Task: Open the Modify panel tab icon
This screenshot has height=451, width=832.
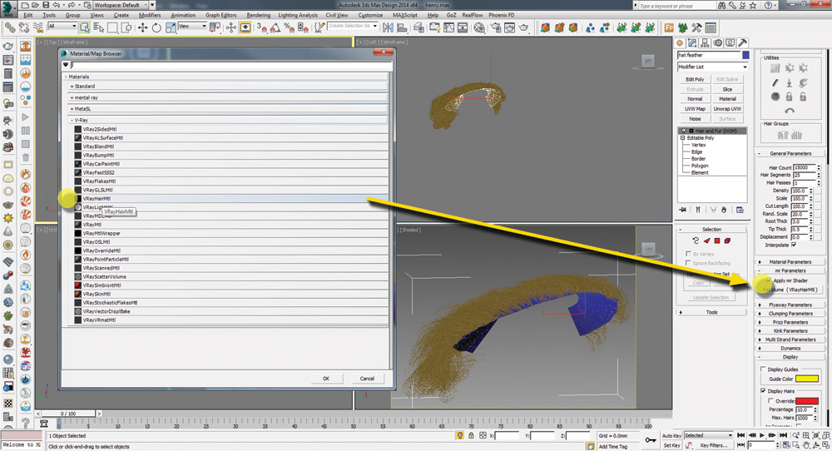Action: click(692, 43)
